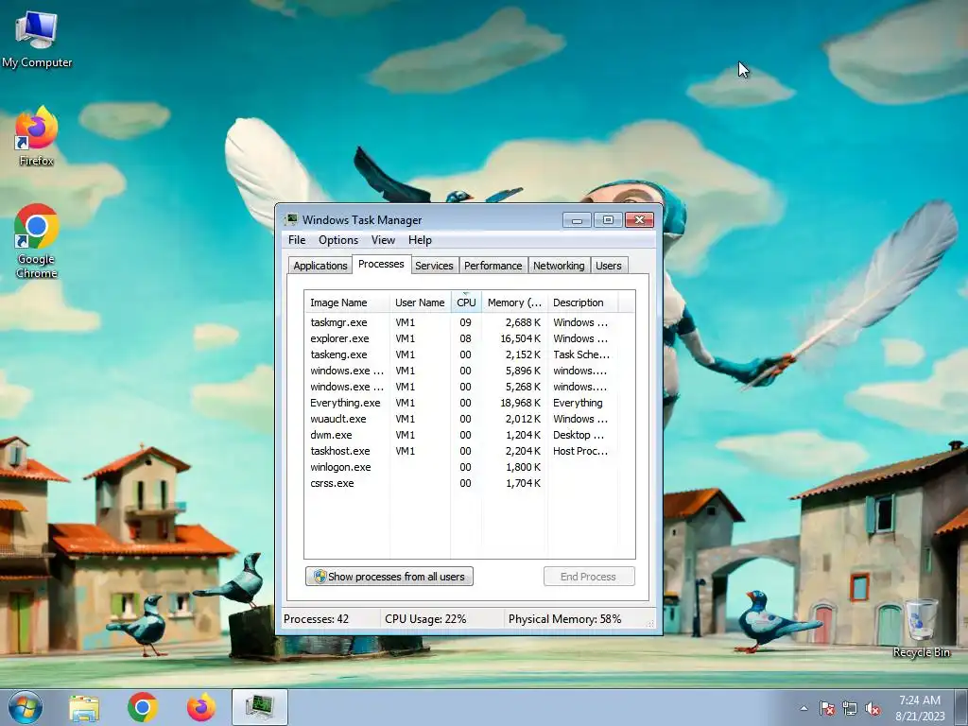
Task: Click the End Process button
Action: (x=589, y=577)
